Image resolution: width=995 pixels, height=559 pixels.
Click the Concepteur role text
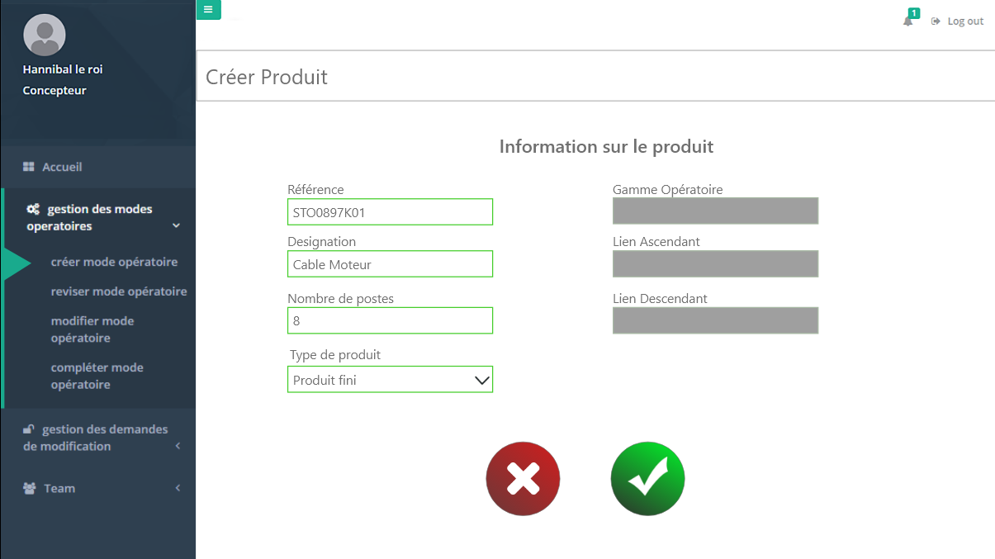54,91
